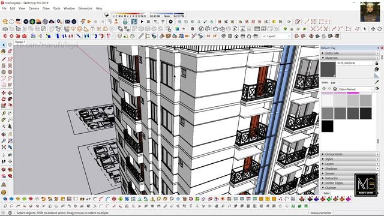Image resolution: width=384 pixels, height=216 pixels.
Task: Pick the darkest gray swatch in second row
Action: click(365, 113)
